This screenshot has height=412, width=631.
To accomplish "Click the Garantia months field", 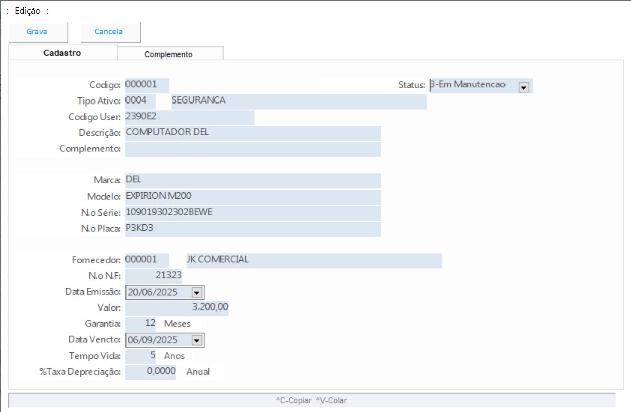I will (x=141, y=324).
